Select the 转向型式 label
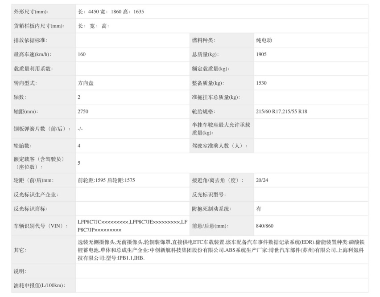Screen dimensions: 380x297 click(x=25, y=83)
